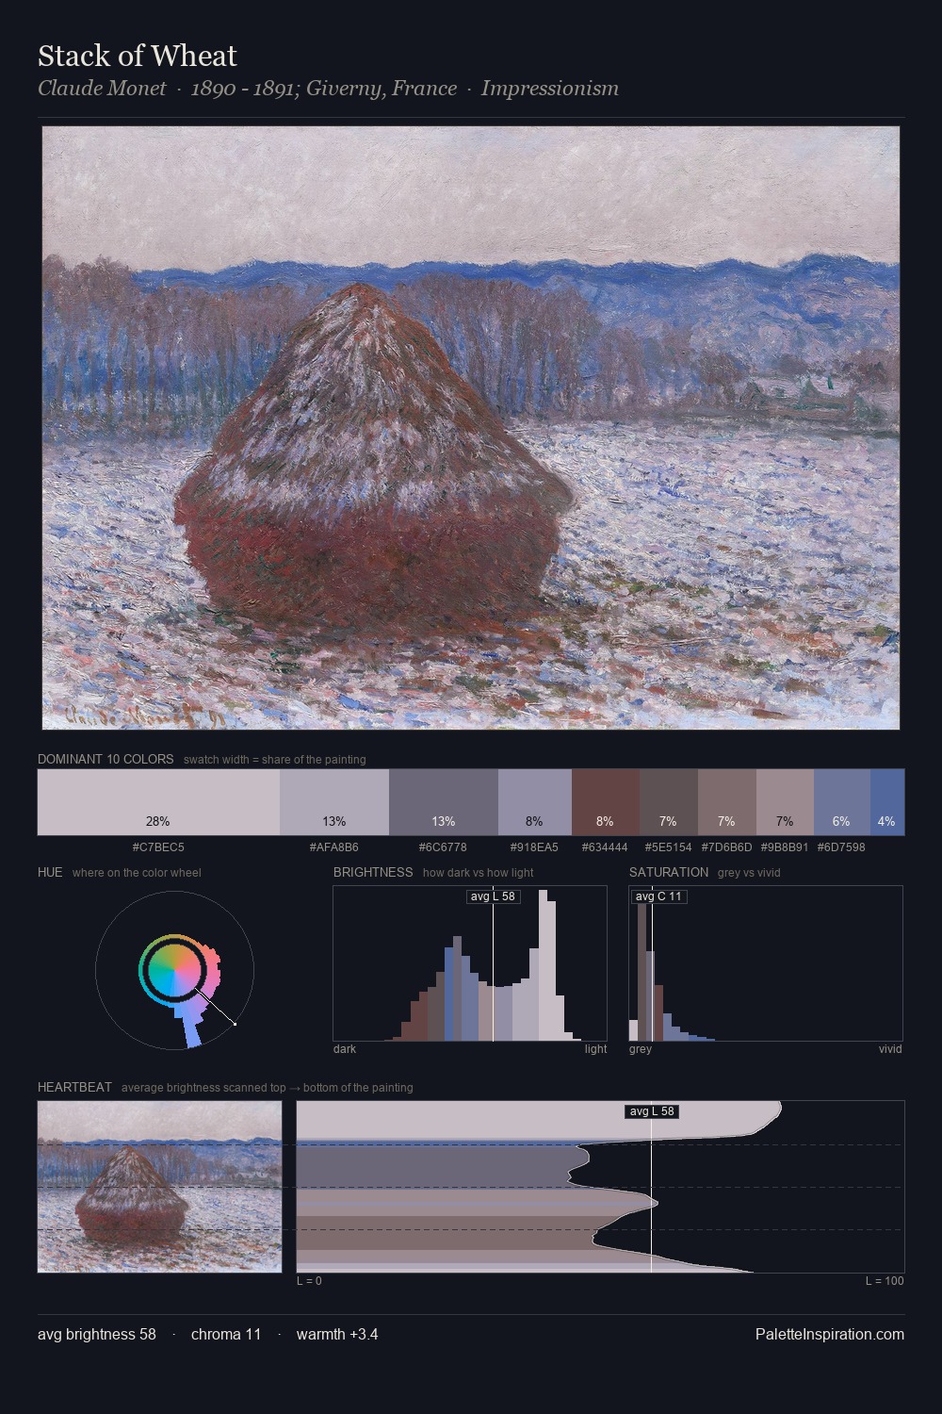
Task: Choose the 8% lavender swatch above #918EA5
Action: 535,802
